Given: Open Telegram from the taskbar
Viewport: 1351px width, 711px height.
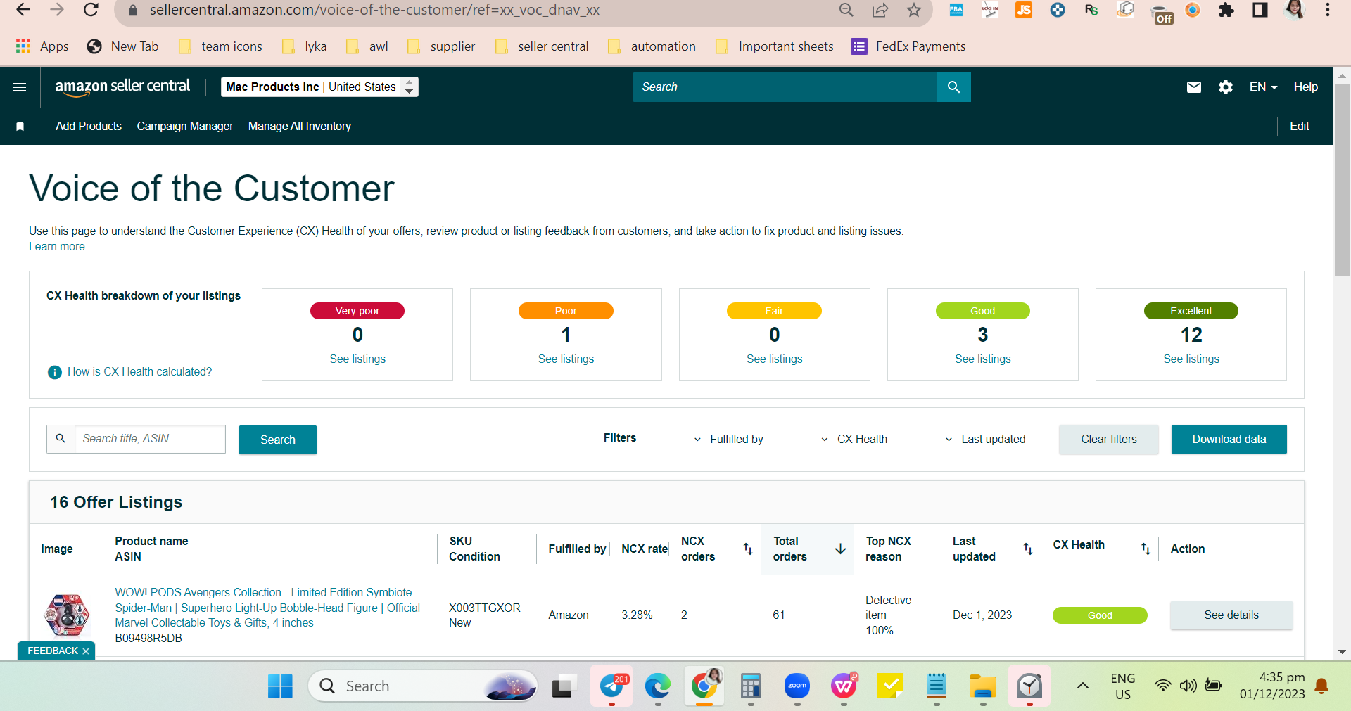Looking at the screenshot, I should pos(611,686).
